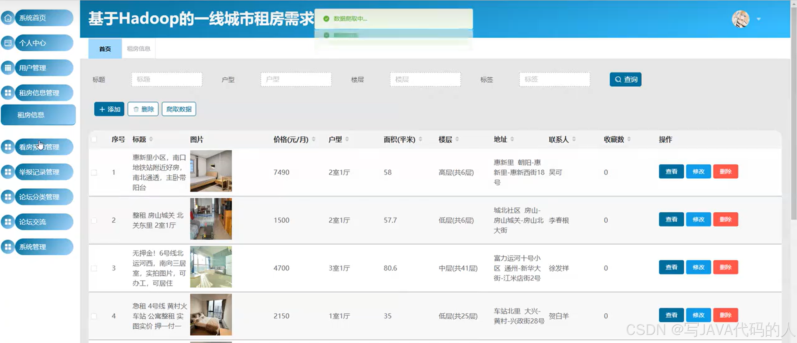Focus the 楼层 search input field

pyautogui.click(x=425, y=79)
